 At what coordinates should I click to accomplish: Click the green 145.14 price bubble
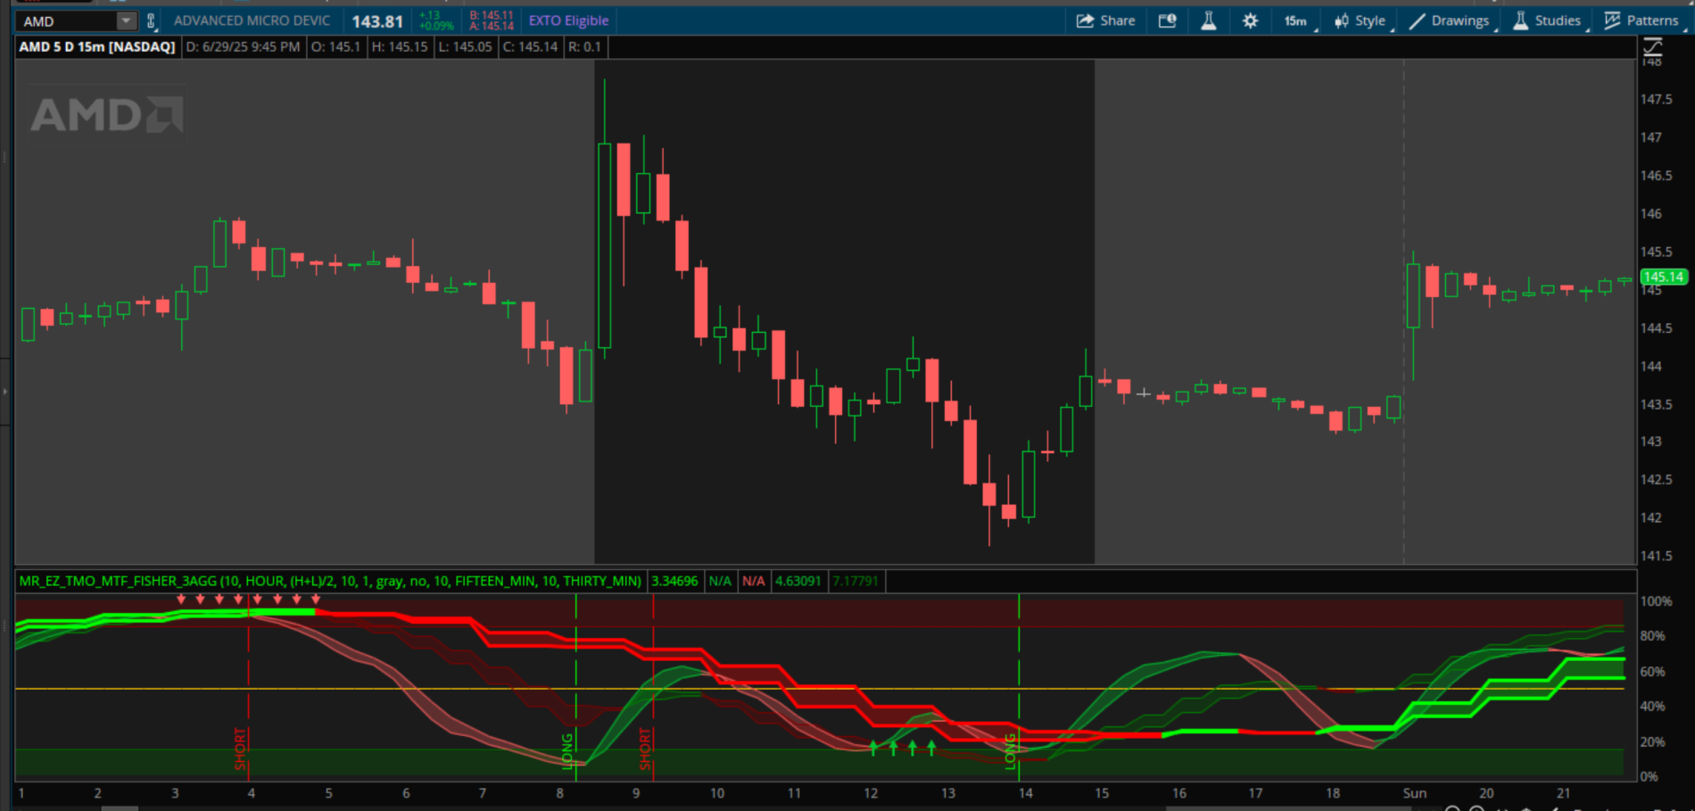[x=1663, y=277]
